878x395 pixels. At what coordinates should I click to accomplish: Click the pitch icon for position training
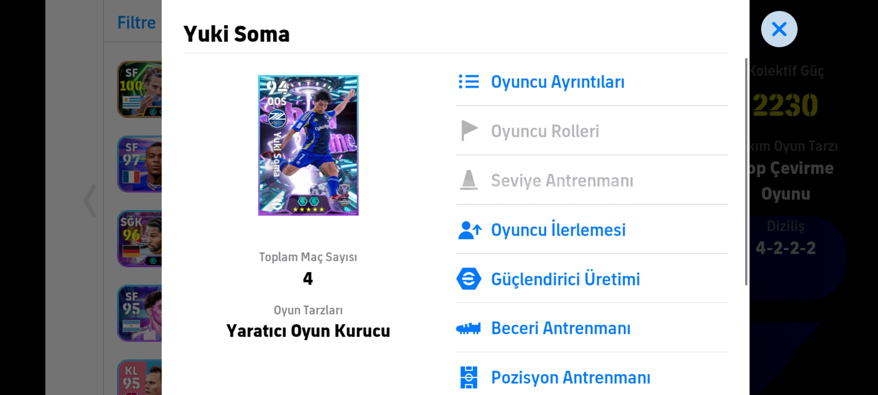(469, 377)
